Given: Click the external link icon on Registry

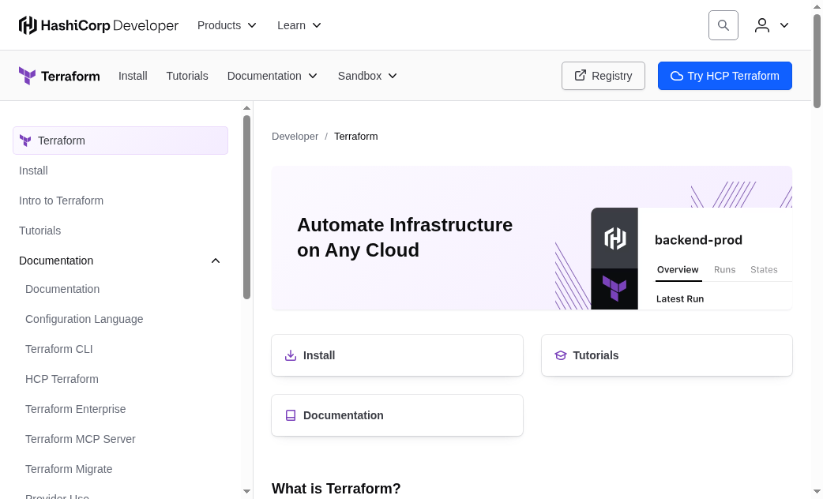Looking at the screenshot, I should (580, 76).
